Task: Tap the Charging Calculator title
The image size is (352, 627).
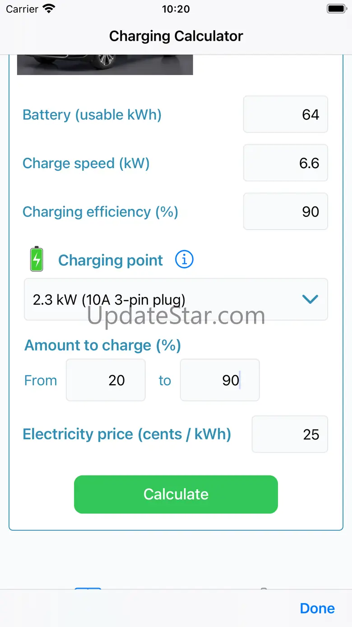Action: [176, 36]
